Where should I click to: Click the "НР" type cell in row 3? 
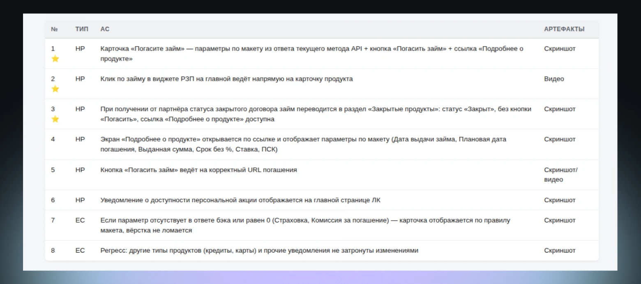click(x=80, y=109)
